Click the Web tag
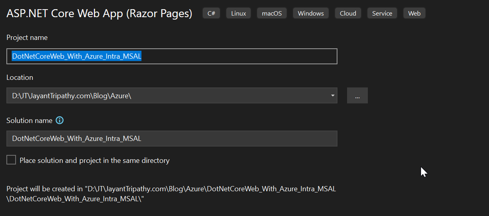489x216 pixels. (x=414, y=13)
